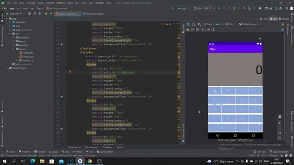This screenshot has height=165, width=294.
Task: Switch editor to Split view
Action: click(x=274, y=19)
